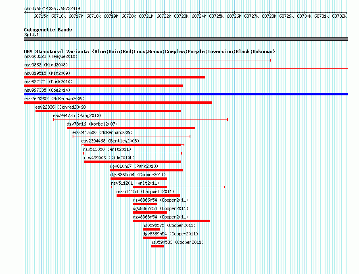Click the dgv8365n54 red bar
359x274 pixels.
[139, 179]
